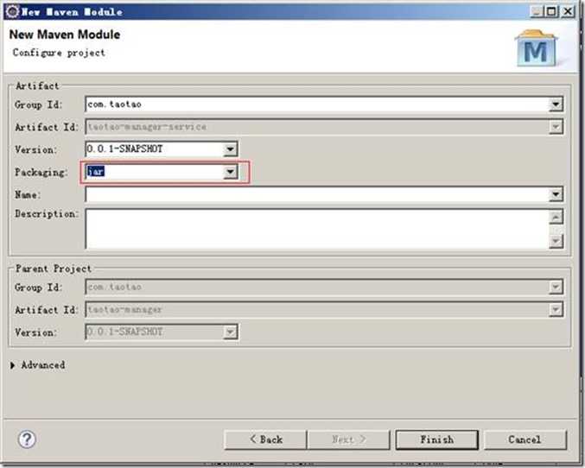Close the New Maven Module dialog
Viewport: 585px width, 468px height.
coord(568,11)
